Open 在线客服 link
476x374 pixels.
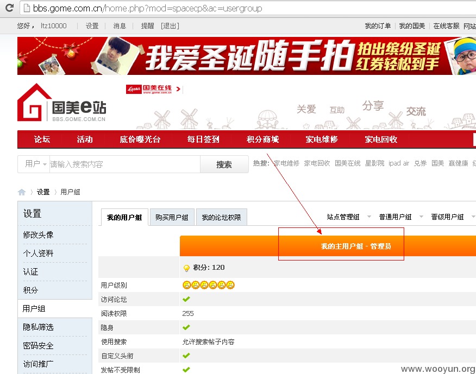tap(446, 26)
